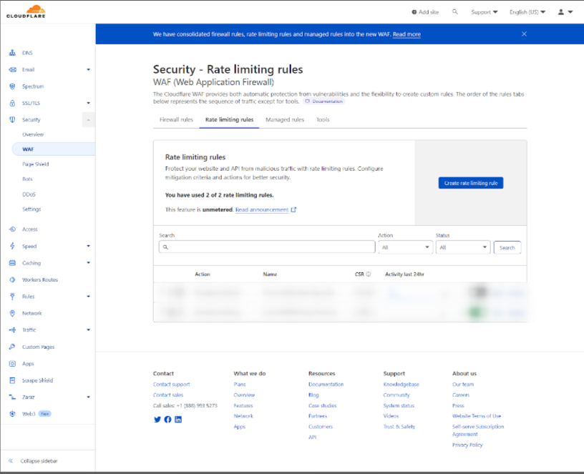
Task: Click the Email envelope icon in sidebar
Action: point(12,69)
